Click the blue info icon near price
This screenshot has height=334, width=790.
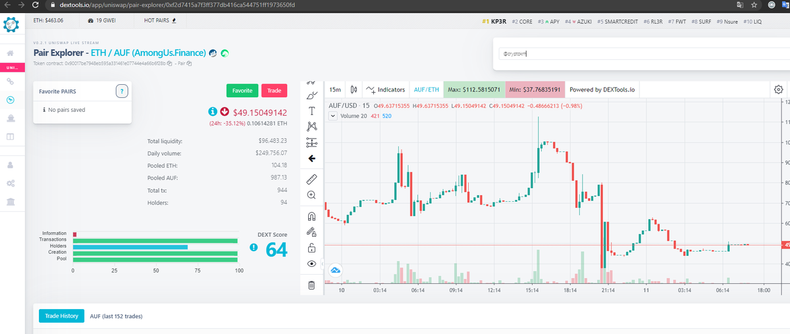click(x=213, y=111)
